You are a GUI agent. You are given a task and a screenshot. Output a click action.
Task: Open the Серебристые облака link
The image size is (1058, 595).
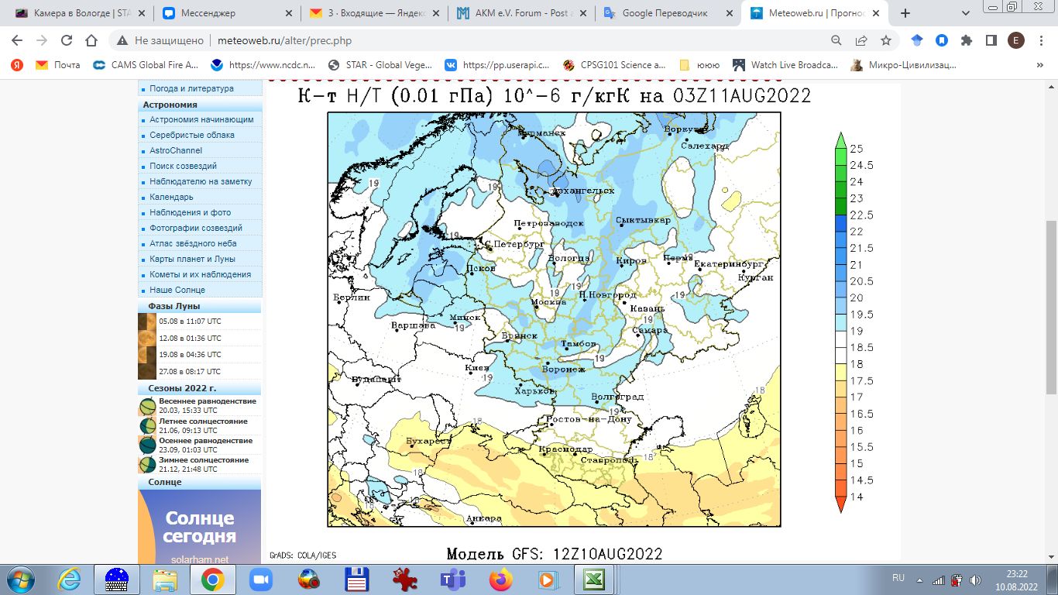pos(192,135)
